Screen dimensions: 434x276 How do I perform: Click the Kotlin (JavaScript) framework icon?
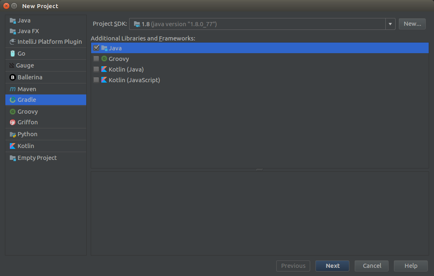click(x=104, y=80)
